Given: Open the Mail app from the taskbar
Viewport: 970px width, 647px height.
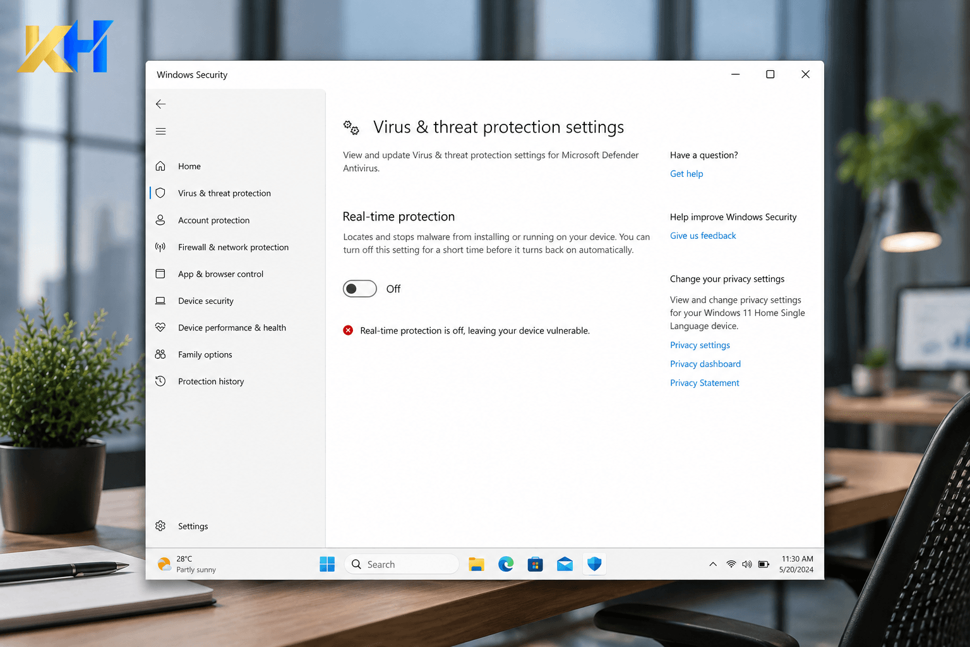Looking at the screenshot, I should [x=565, y=564].
